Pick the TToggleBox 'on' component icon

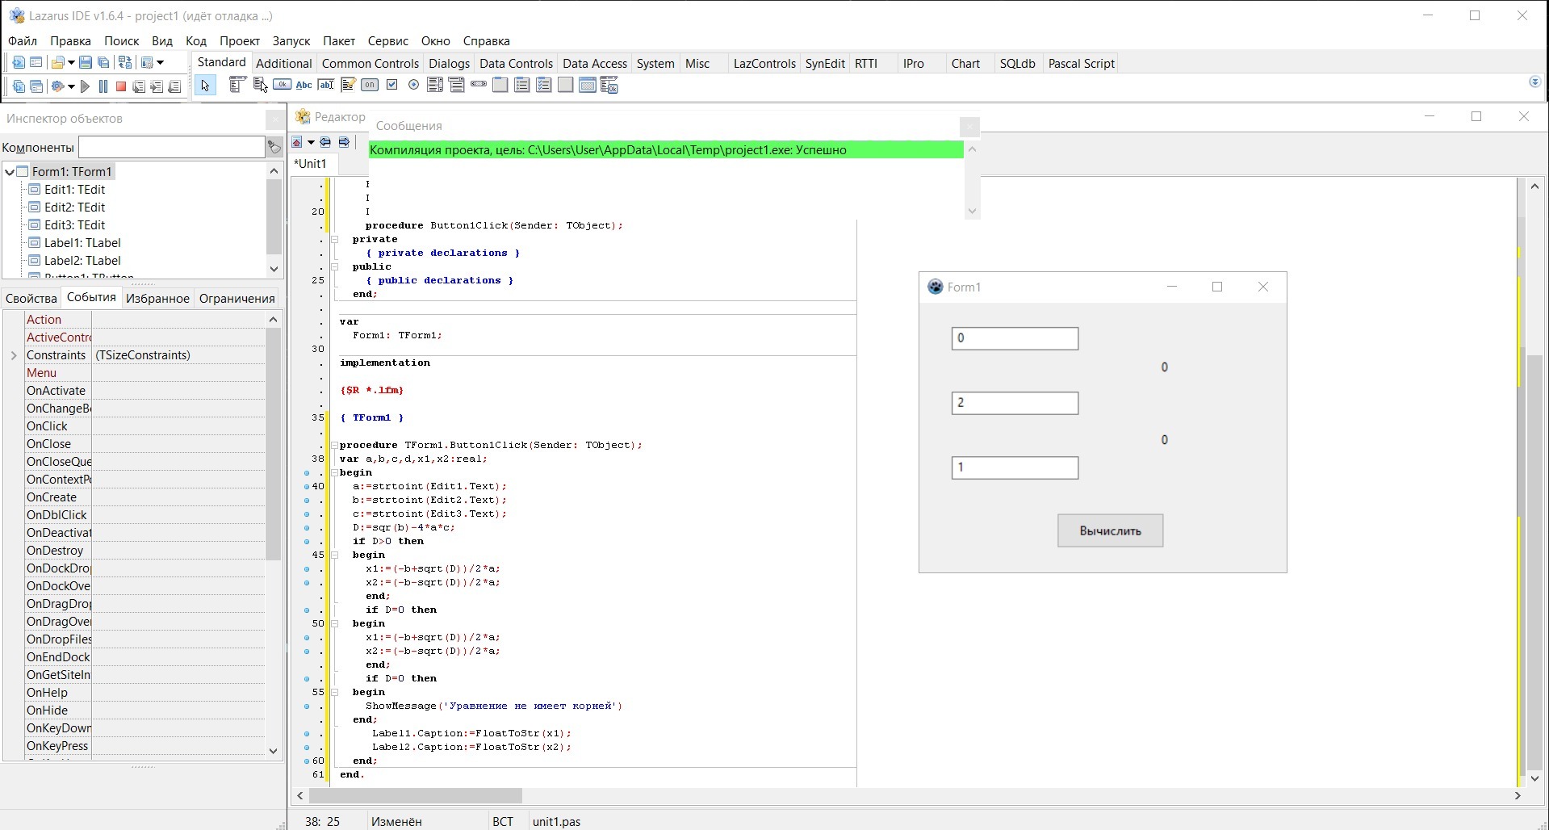click(370, 85)
